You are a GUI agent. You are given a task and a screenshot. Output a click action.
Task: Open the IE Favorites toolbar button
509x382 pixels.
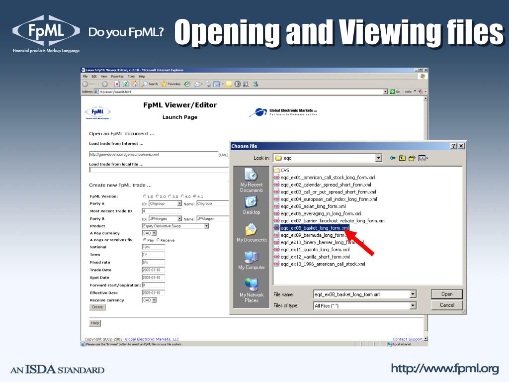[171, 84]
